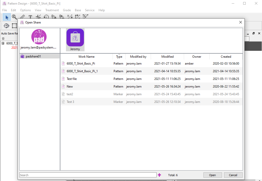Click the Text tool icon
The image size is (262, 181).
pyautogui.click(x=30, y=17)
